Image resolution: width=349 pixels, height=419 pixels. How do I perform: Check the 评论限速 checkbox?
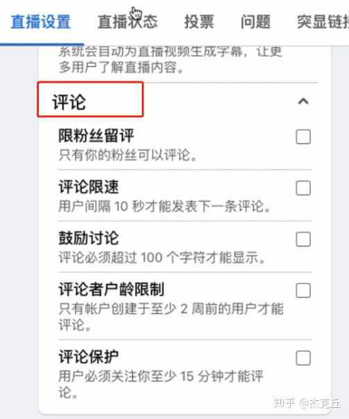point(303,188)
